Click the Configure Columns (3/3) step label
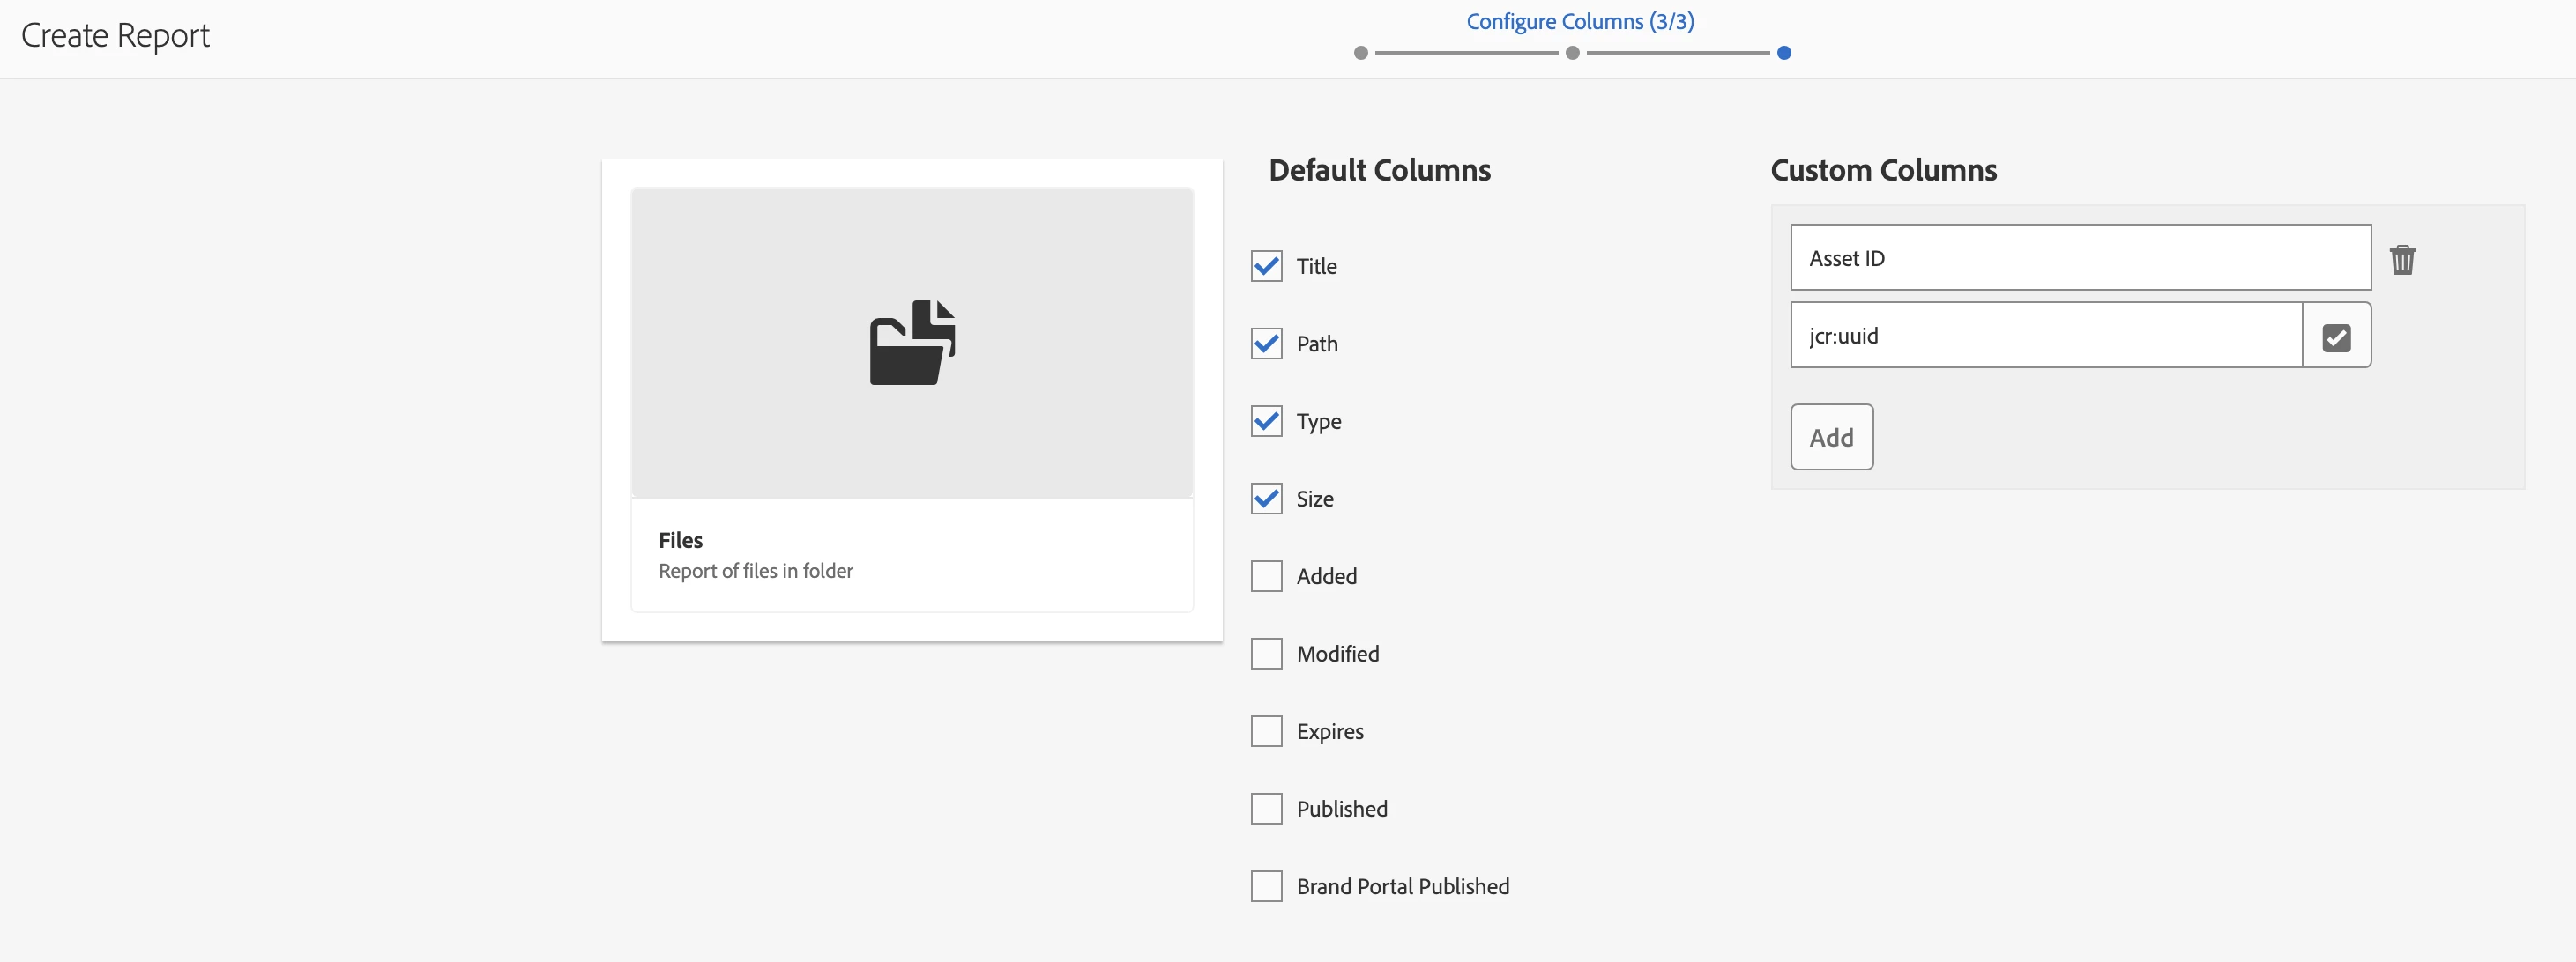 [1579, 22]
